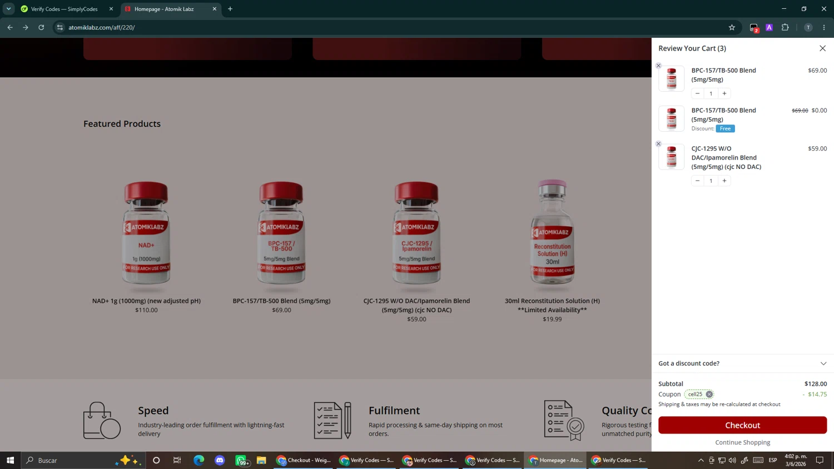Viewport: 834px width, 469px height.
Task: Go back to previous page
Action: tap(10, 27)
